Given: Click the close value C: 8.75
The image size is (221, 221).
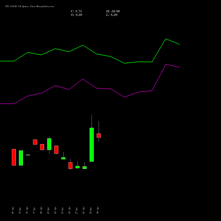Looking at the screenshot, I should [76, 11].
